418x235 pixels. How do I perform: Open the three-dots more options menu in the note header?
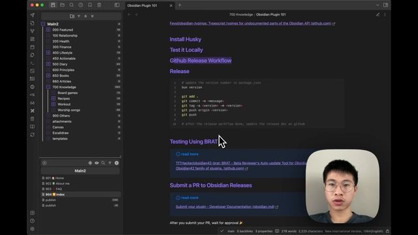coord(385,14)
